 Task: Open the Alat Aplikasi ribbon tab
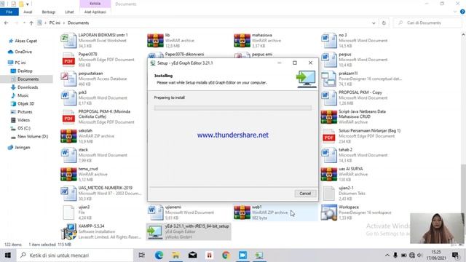click(95, 12)
